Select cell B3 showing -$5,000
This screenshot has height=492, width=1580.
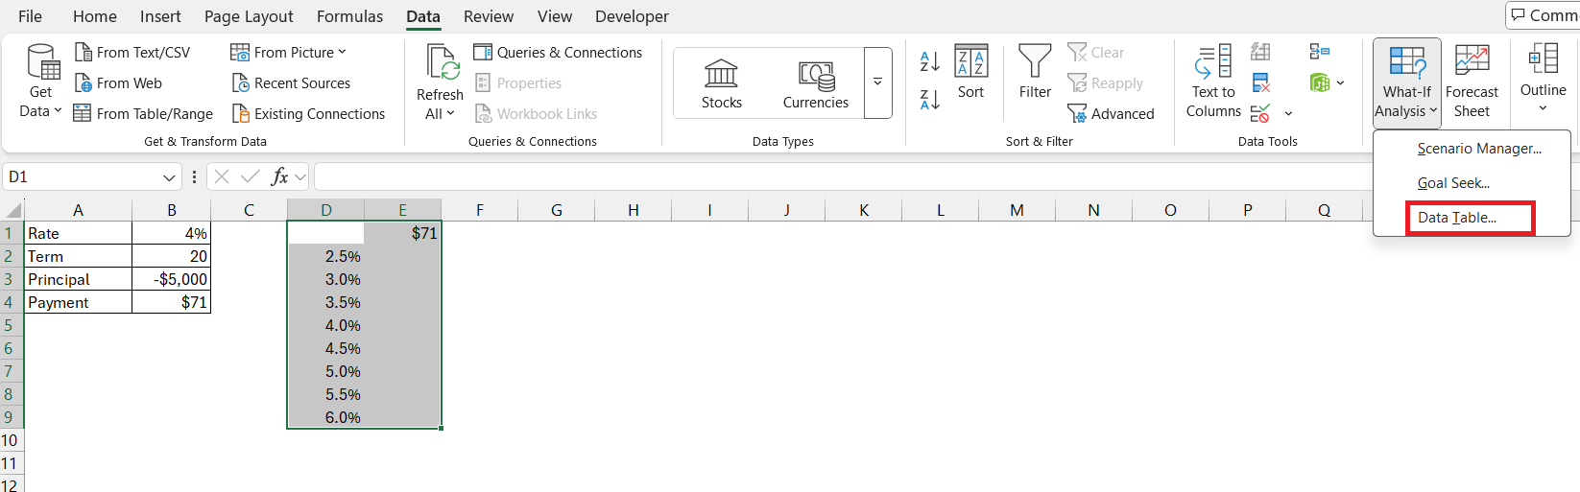tap(172, 279)
